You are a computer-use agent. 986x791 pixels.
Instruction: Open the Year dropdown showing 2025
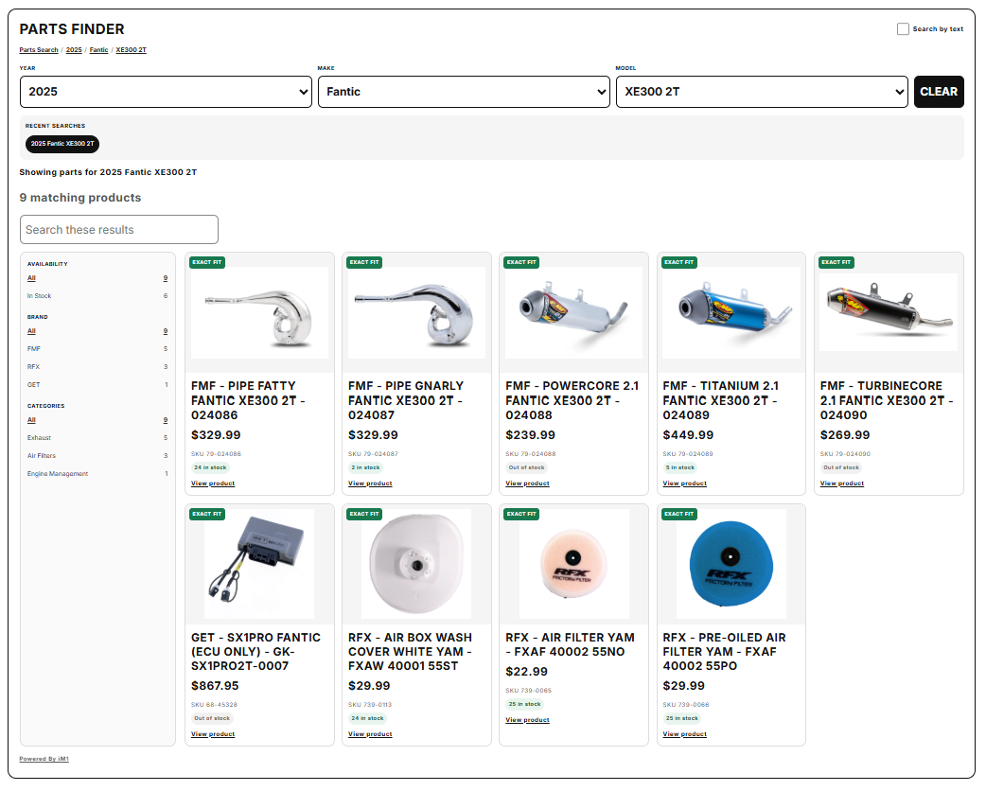166,92
